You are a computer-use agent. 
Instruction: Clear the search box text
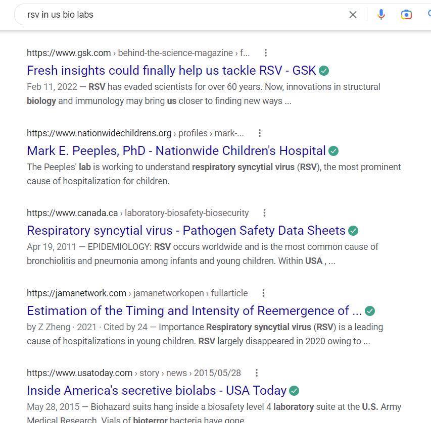353,15
